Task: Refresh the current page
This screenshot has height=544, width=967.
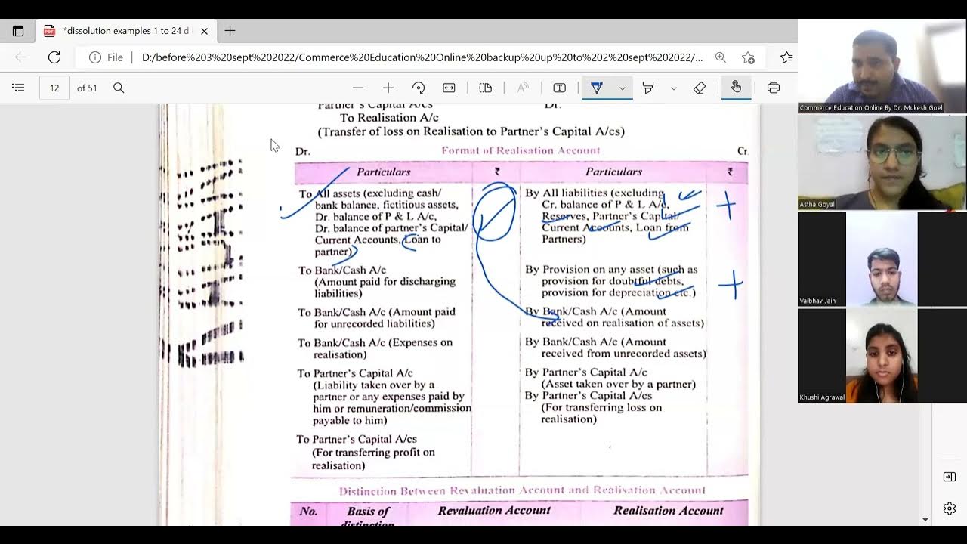Action: click(54, 57)
